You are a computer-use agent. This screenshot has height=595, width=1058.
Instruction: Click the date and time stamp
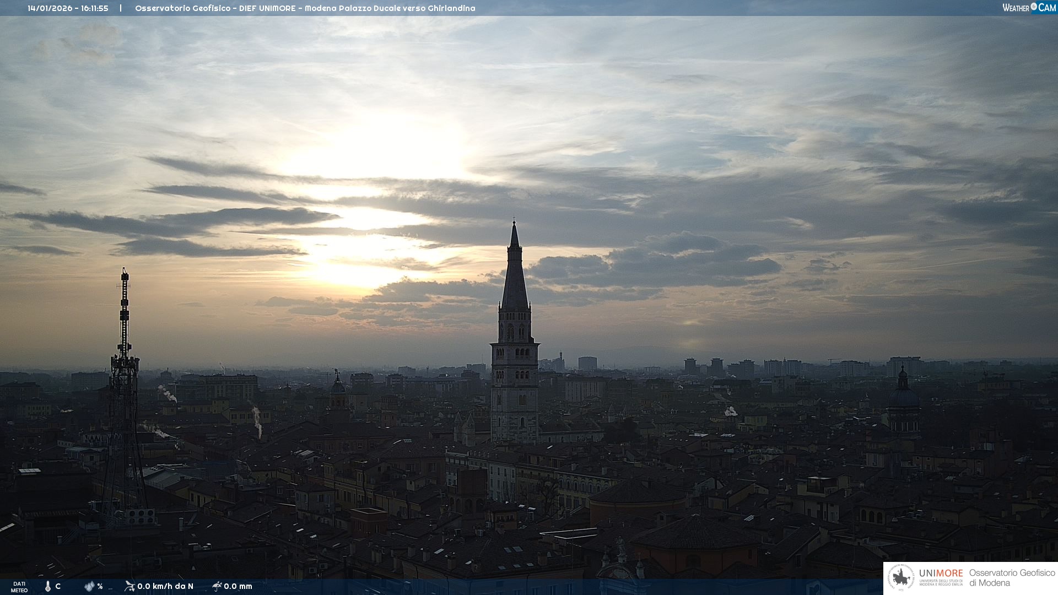click(x=68, y=8)
